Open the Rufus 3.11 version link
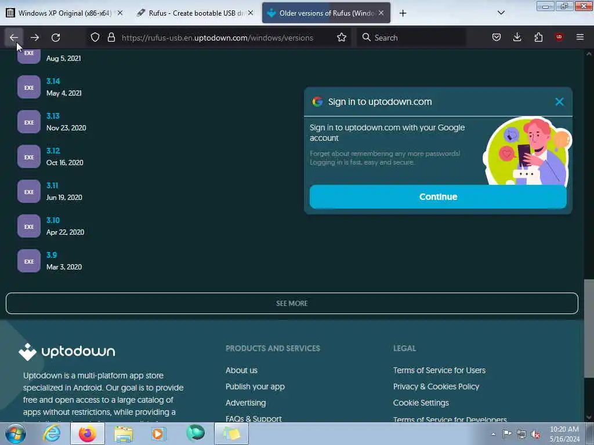 pos(52,186)
